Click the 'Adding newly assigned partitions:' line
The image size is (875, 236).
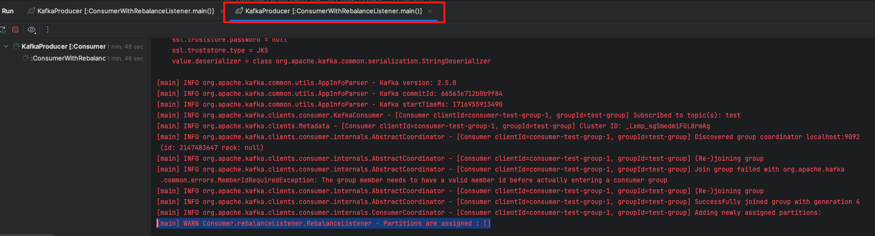coord(489,212)
